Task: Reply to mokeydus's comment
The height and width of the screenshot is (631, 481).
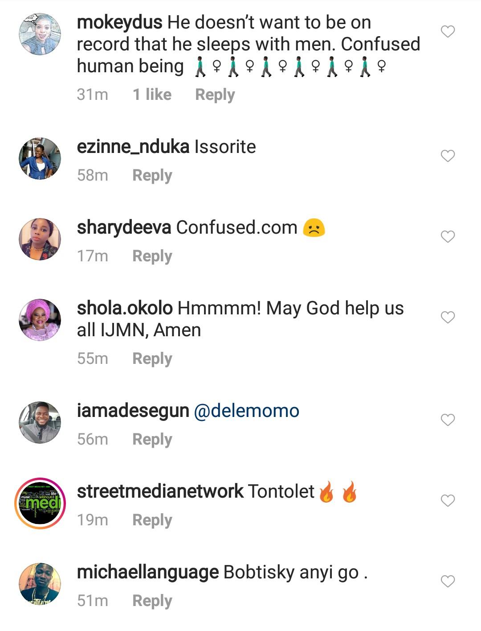Action: 215,95
